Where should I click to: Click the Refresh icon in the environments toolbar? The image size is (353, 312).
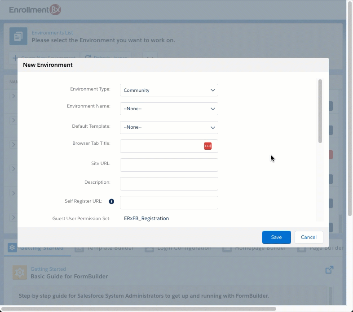click(x=88, y=58)
